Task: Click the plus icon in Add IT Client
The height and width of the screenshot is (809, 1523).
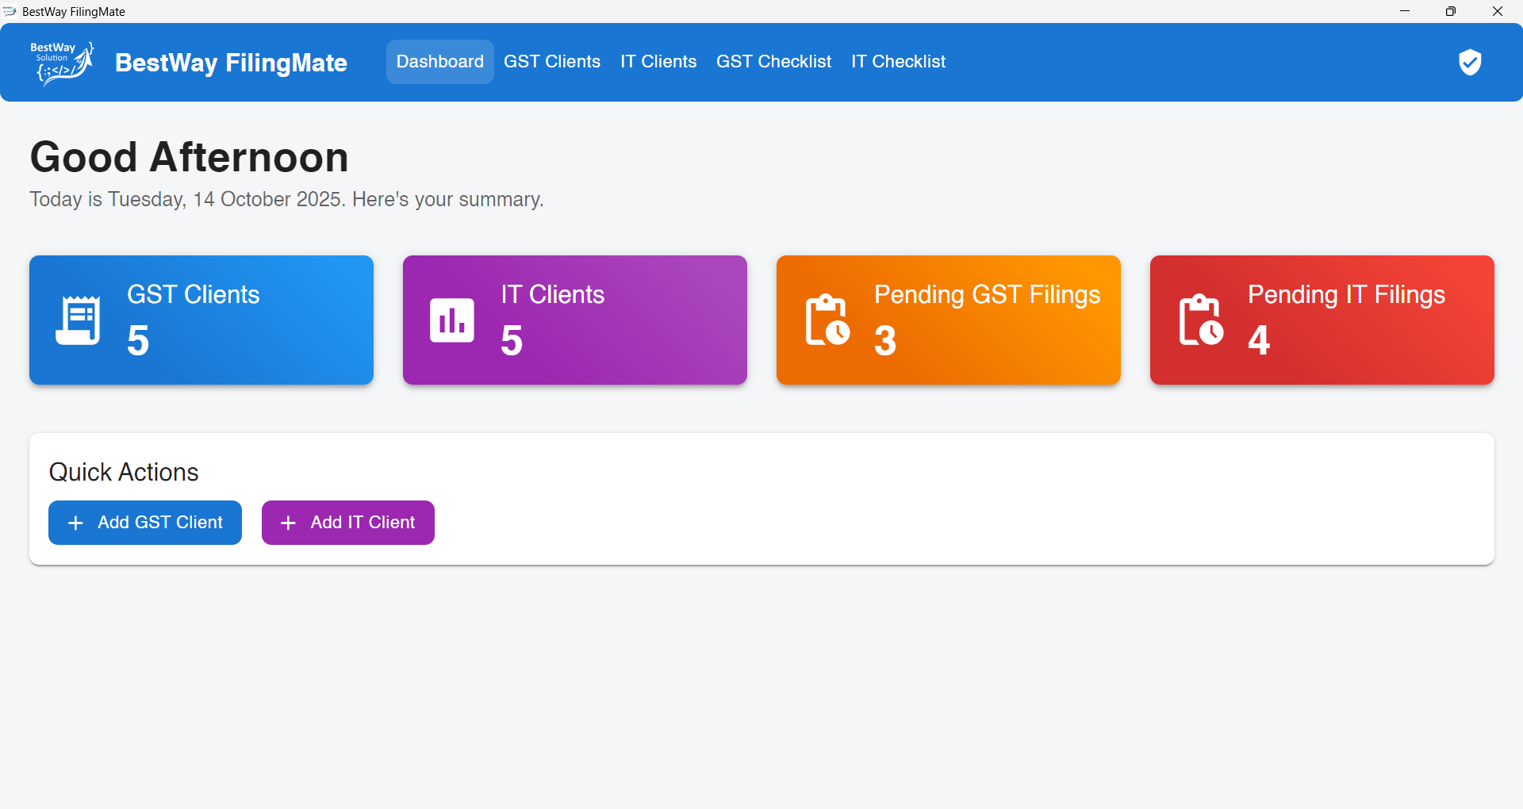Action: pos(288,523)
